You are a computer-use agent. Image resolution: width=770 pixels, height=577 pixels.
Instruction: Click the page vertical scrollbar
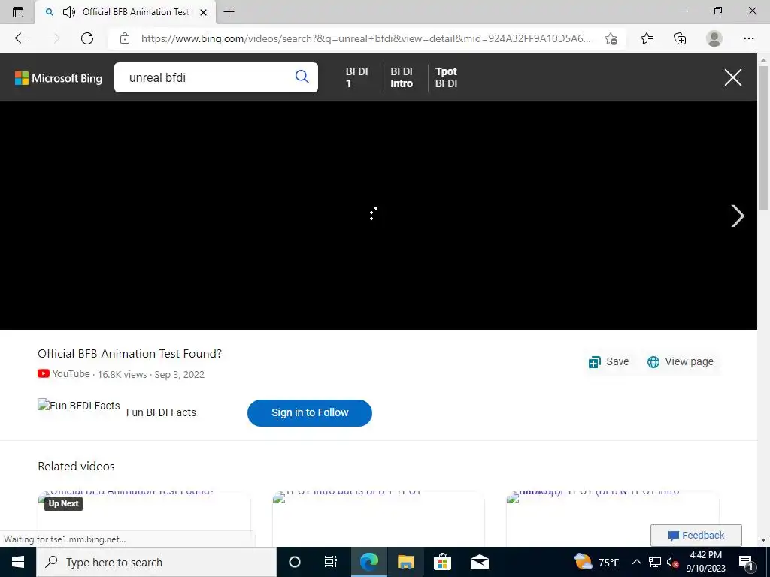coord(763,137)
